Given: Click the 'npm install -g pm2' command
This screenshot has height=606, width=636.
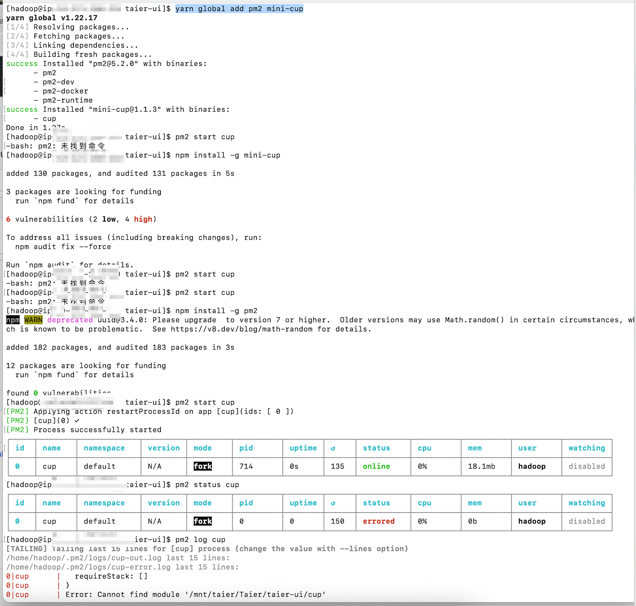Looking at the screenshot, I should point(216,311).
